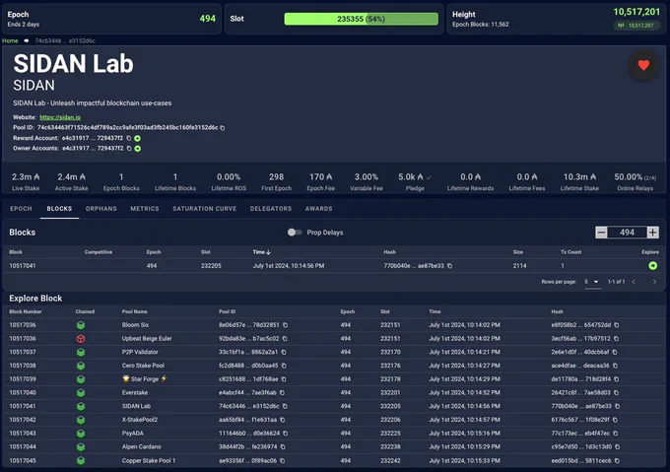The image size is (670, 472).
Task: Click block number 10517041 in Blocks table
Action: pos(23,266)
